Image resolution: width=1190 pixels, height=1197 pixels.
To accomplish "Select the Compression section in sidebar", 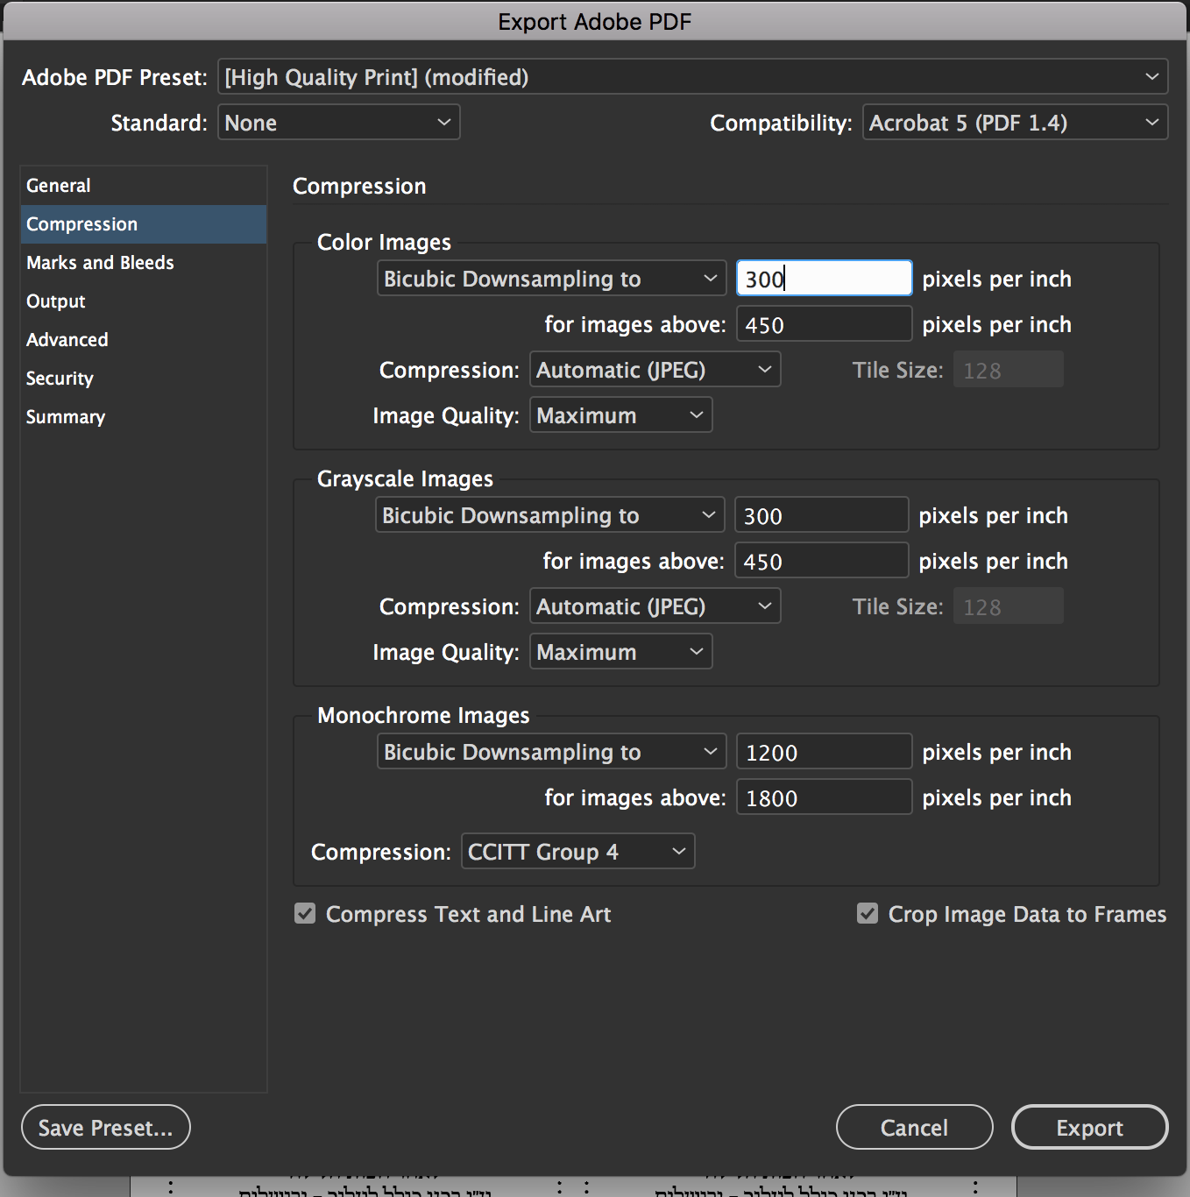I will [144, 224].
